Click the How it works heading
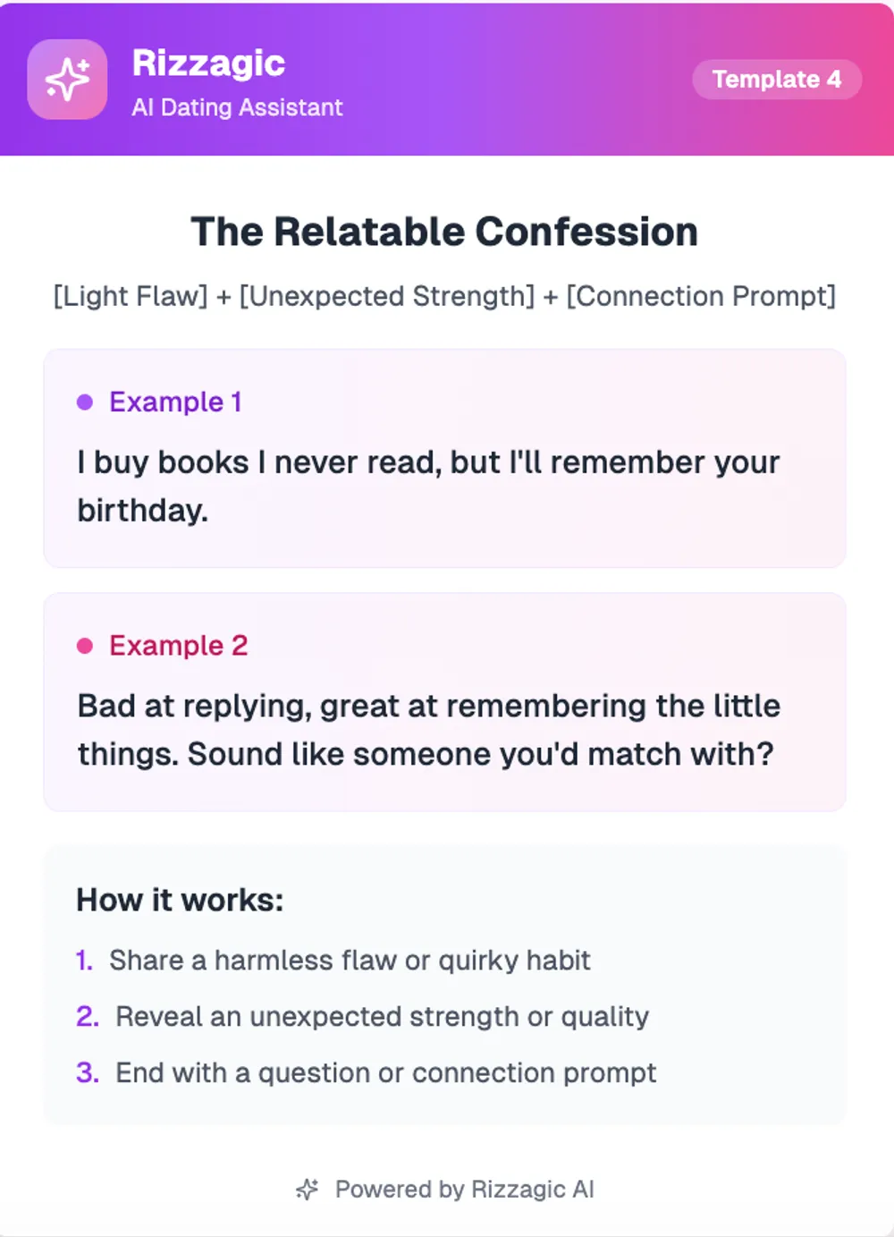This screenshot has height=1237, width=894. [x=180, y=900]
